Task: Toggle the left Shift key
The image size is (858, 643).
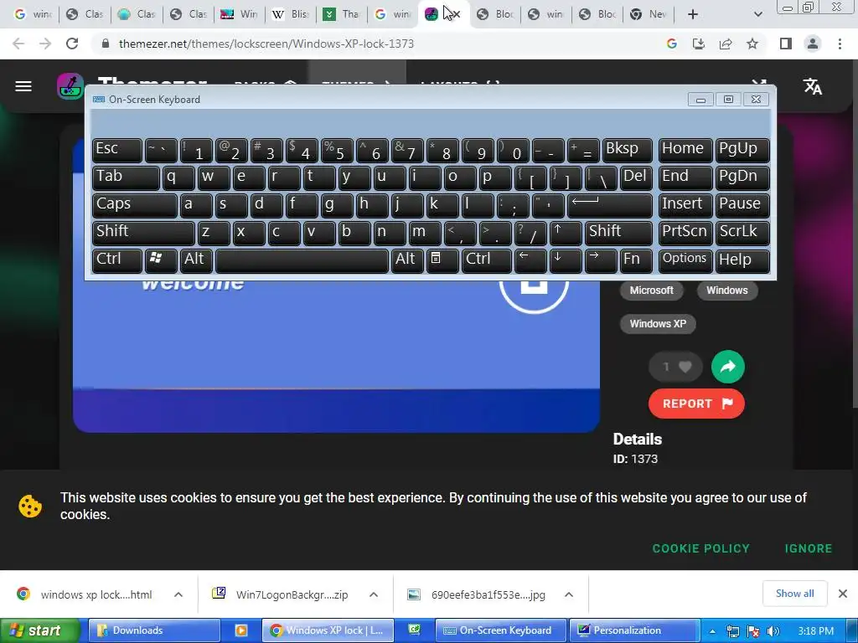Action: tap(143, 233)
